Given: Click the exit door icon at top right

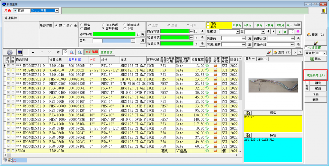Looking at the screenshot, I should point(323,11).
